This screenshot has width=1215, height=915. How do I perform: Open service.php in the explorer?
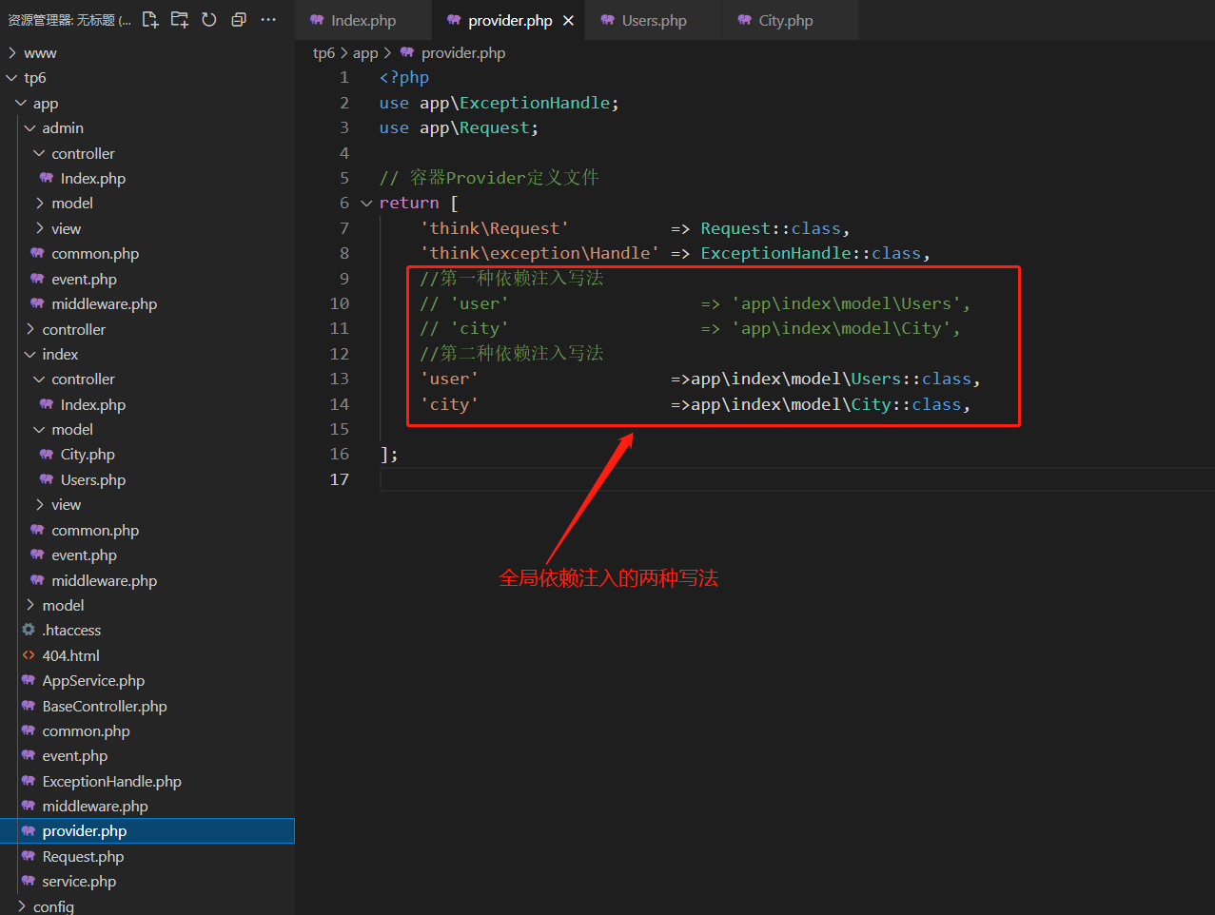(79, 882)
